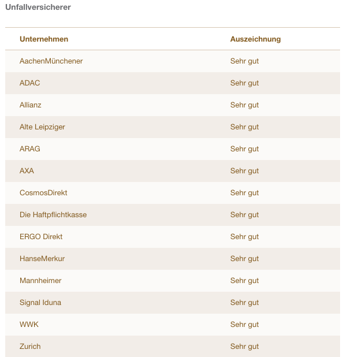The height and width of the screenshot is (357, 347).
Task: Select AXA in the company list
Action: click(x=27, y=171)
